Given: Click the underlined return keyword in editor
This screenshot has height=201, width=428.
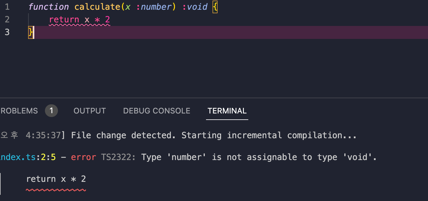Looking at the screenshot, I should click(64, 20).
